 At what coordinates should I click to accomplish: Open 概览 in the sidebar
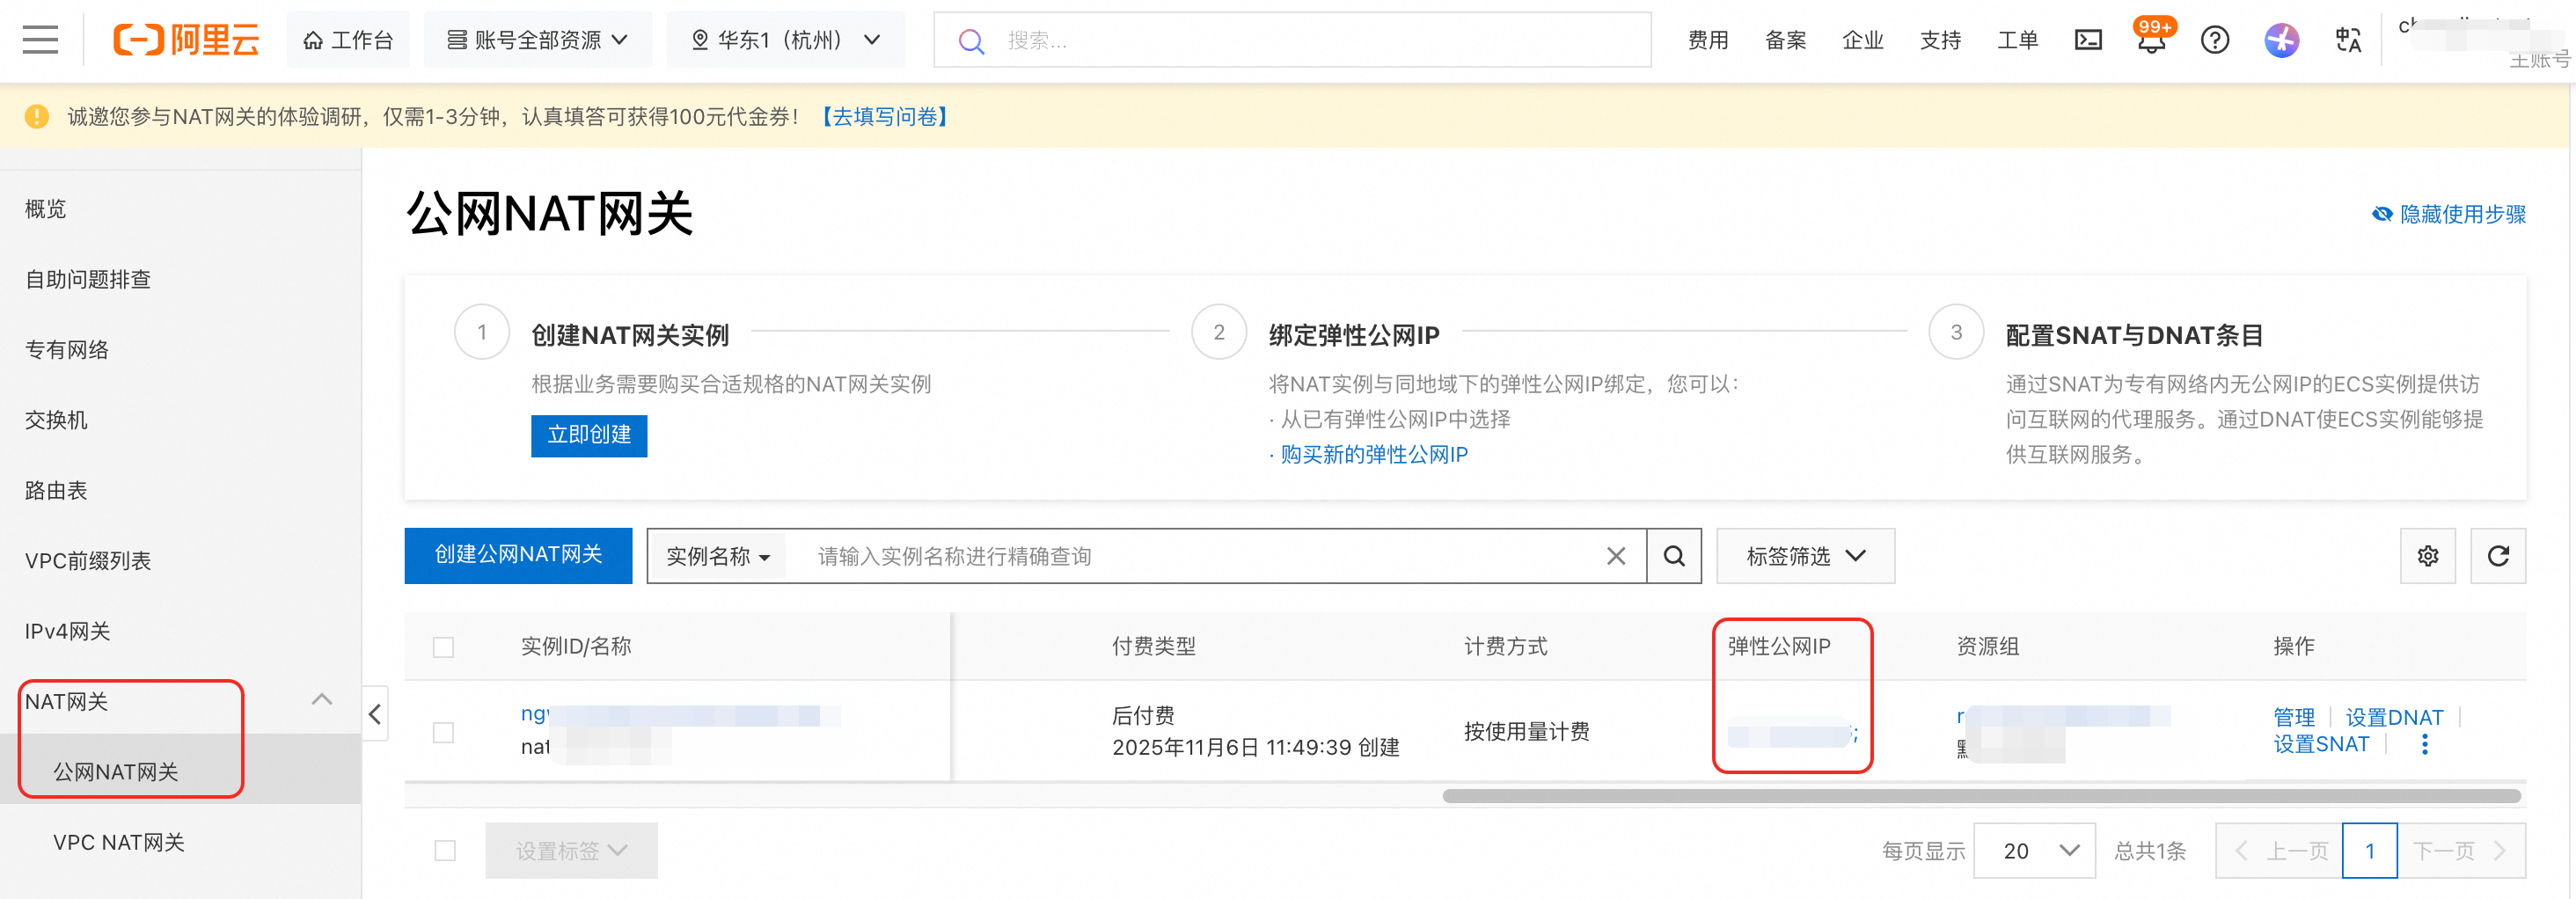(45, 209)
